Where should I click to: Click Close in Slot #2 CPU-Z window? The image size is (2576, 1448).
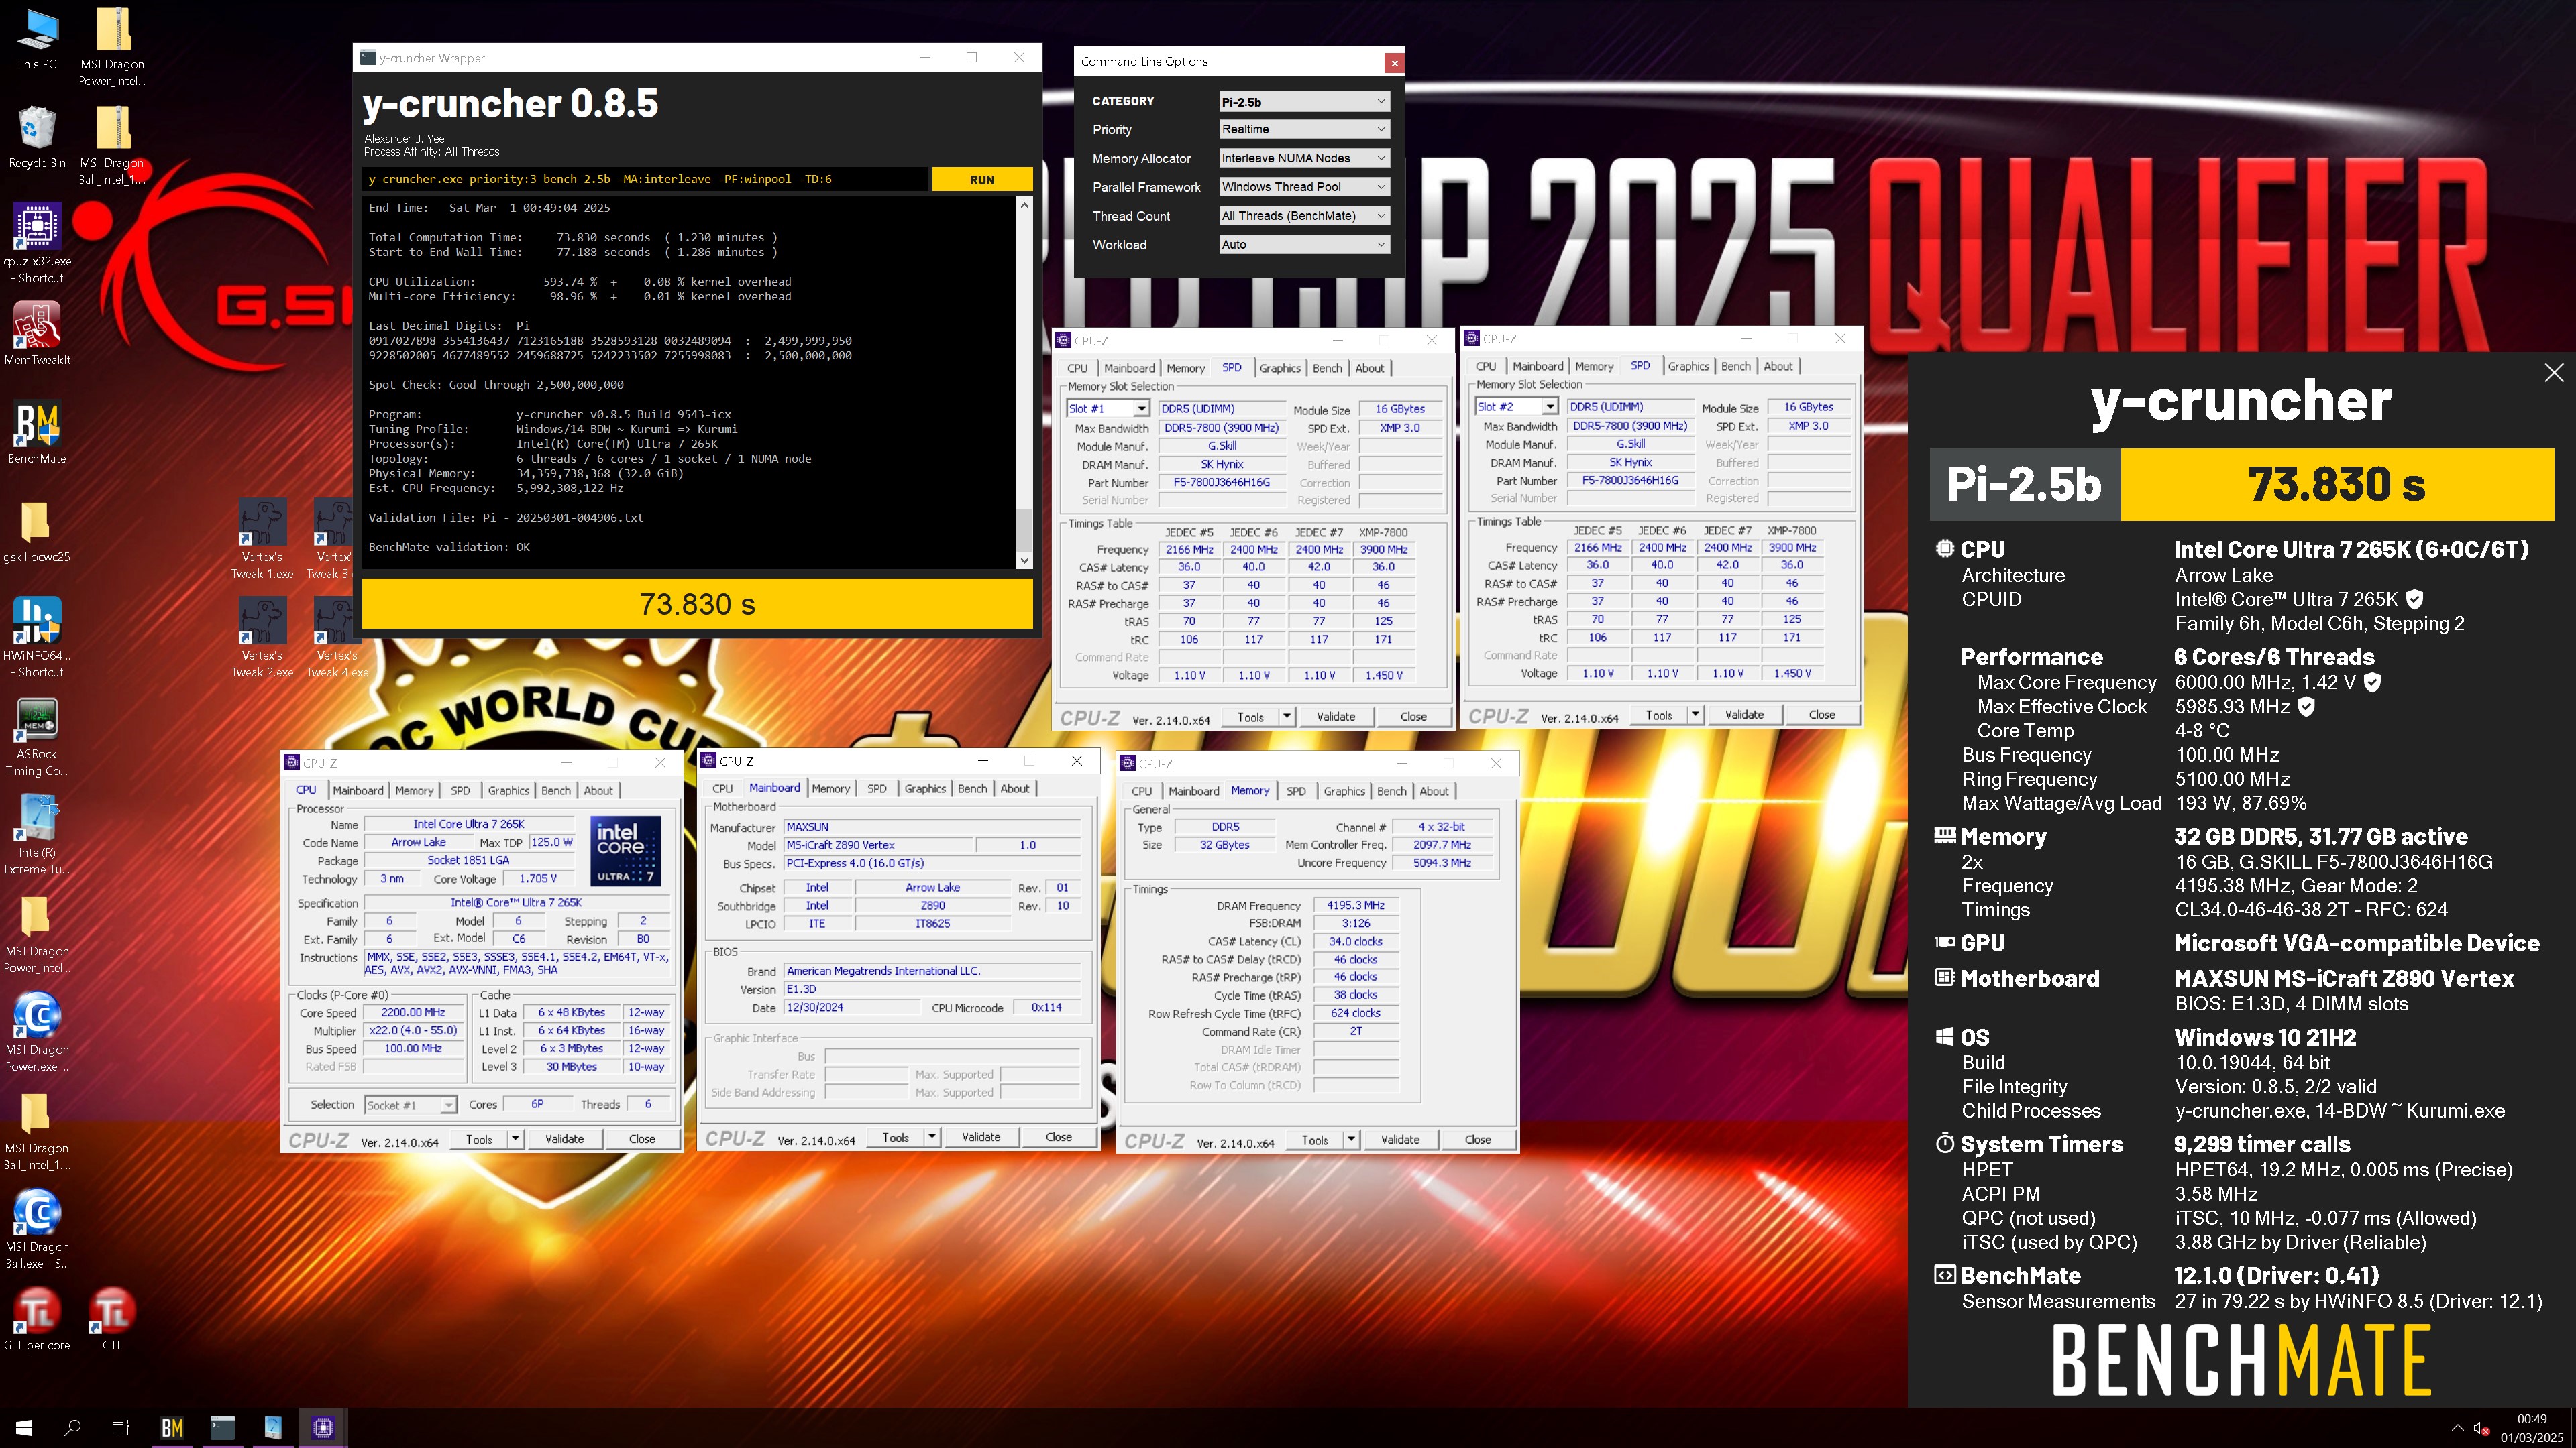pos(1821,715)
